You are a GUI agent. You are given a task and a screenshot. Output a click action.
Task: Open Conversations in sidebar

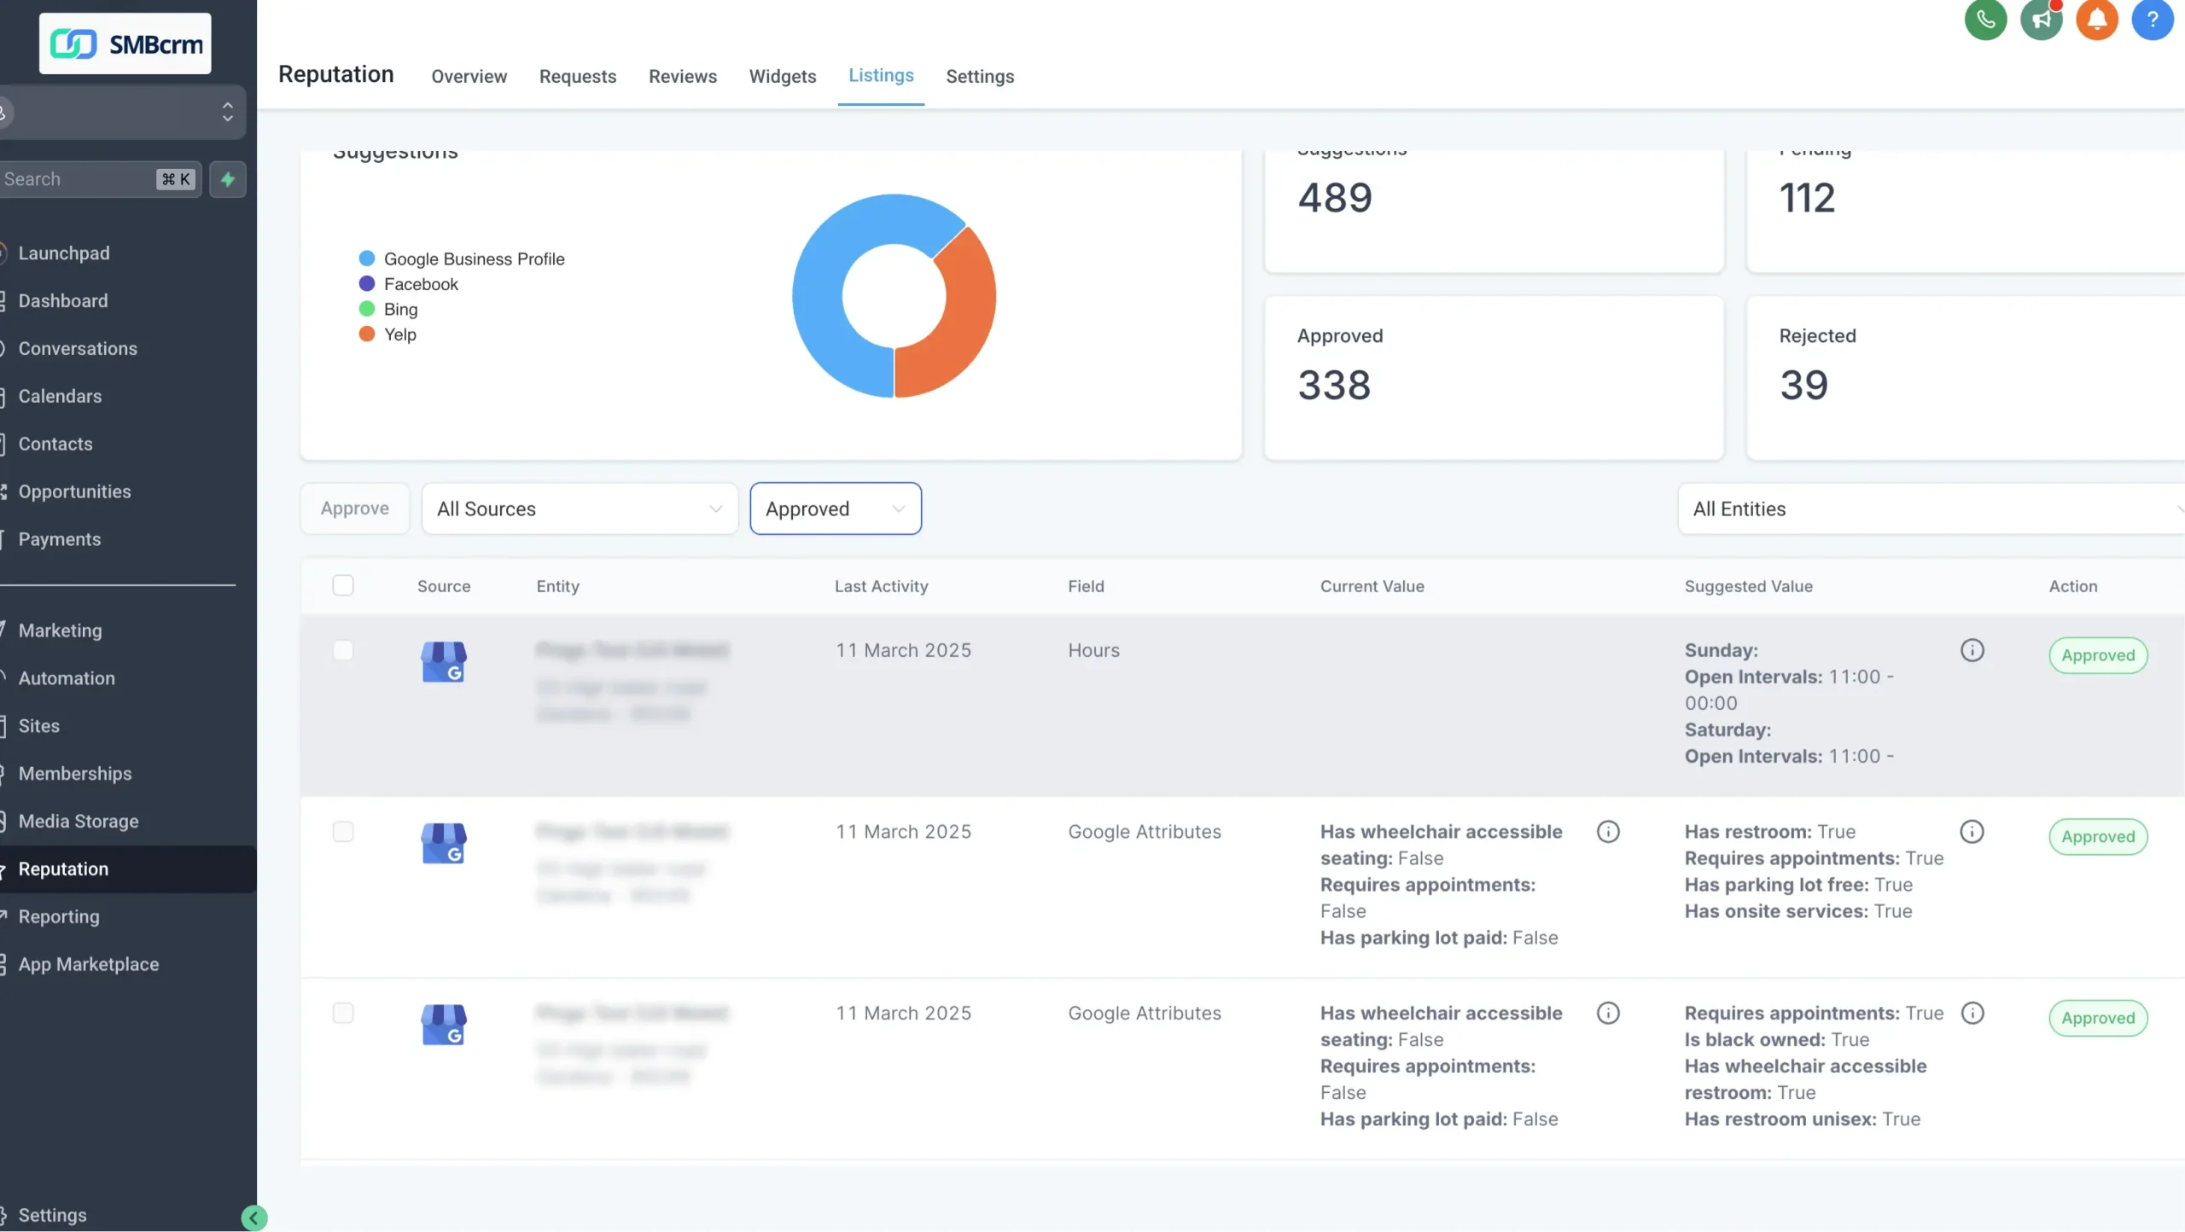(78, 349)
